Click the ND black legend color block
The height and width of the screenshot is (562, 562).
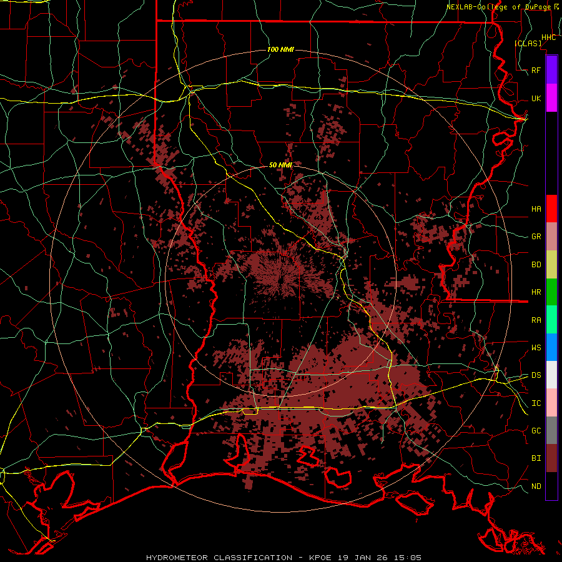tap(551, 486)
